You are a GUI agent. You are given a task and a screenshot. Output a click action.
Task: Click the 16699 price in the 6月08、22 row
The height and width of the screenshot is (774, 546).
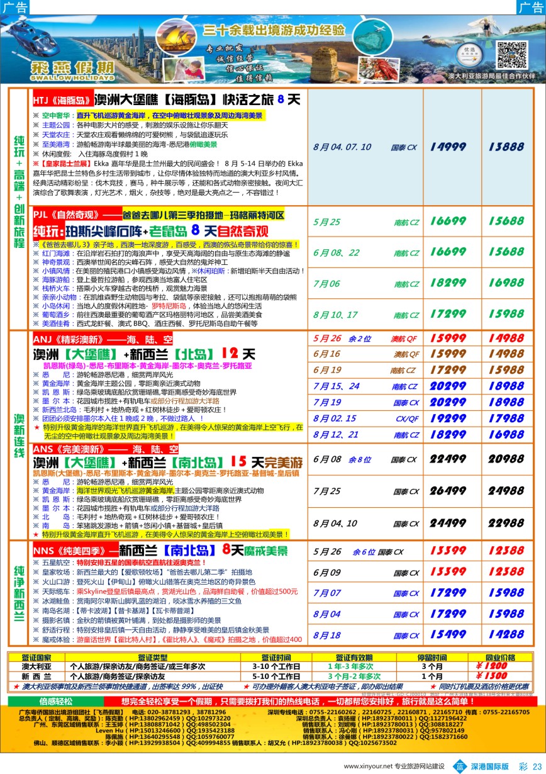449,252
